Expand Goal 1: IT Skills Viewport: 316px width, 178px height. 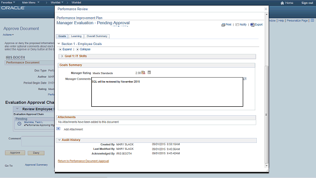pos(62,56)
